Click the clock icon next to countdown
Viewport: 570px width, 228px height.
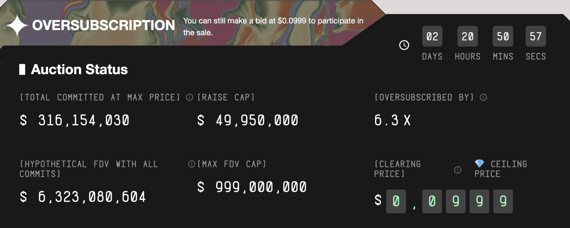pos(404,45)
